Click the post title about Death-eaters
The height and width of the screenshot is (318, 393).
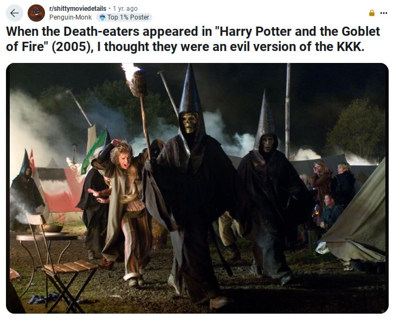(193, 39)
